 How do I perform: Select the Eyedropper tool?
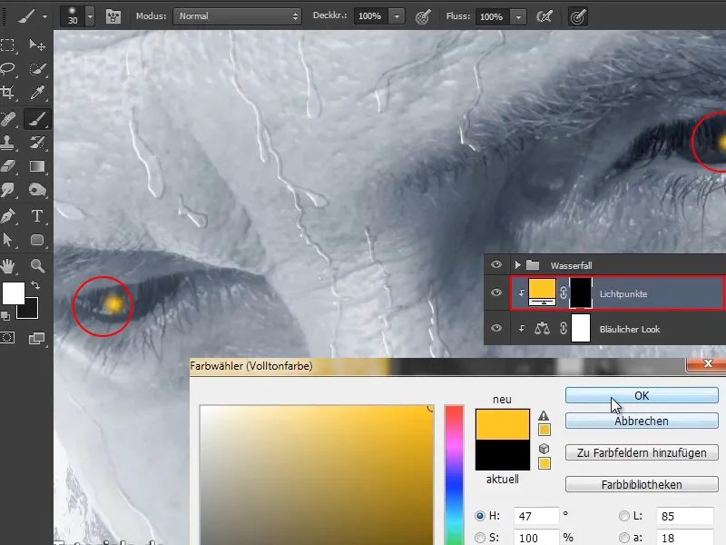[37, 93]
